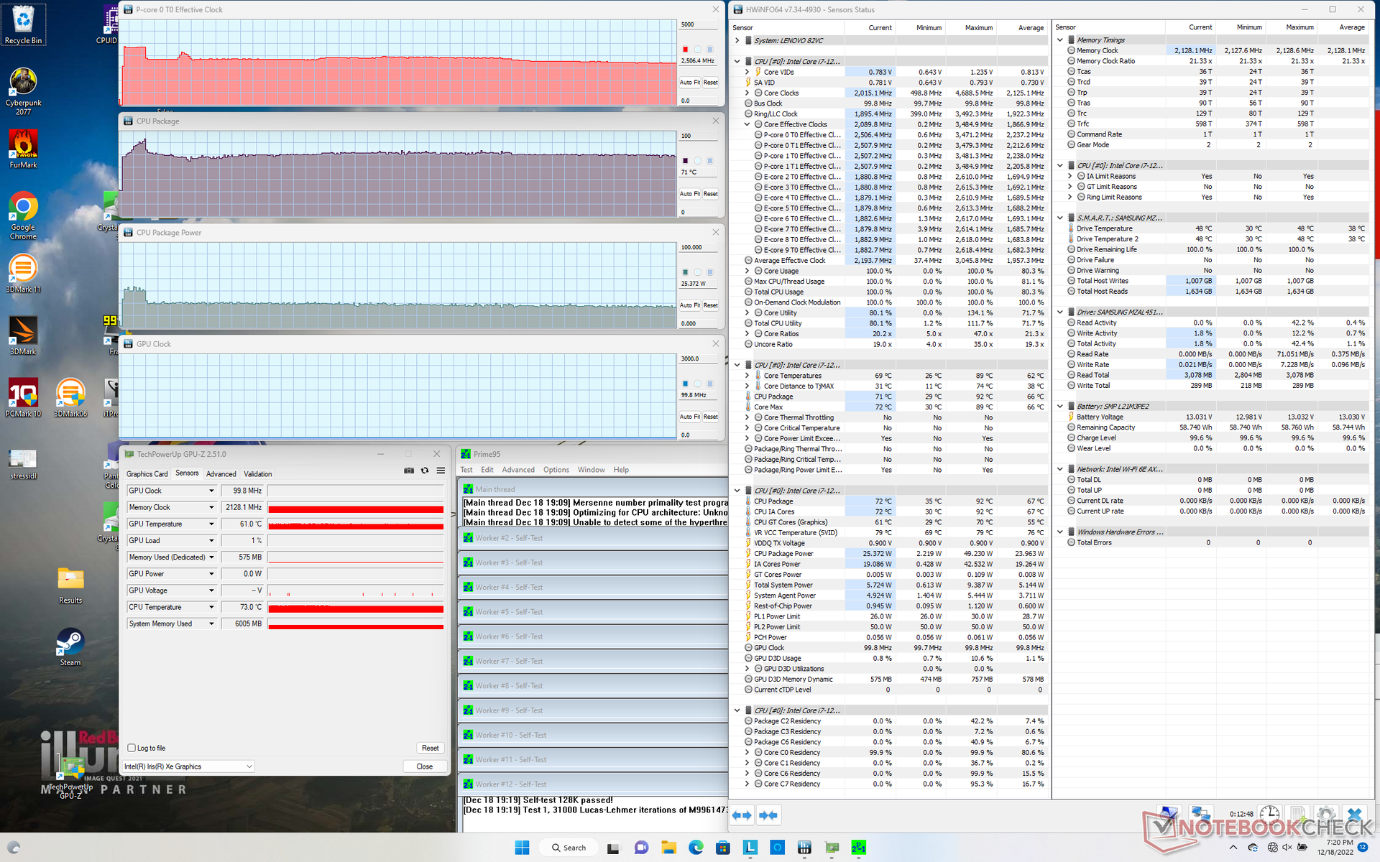Open the GPU-Z hamburger menu
Viewport: 1380px width, 862px height.
[441, 471]
